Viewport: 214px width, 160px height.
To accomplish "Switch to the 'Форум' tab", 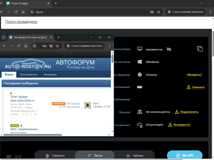I will 9,75.
